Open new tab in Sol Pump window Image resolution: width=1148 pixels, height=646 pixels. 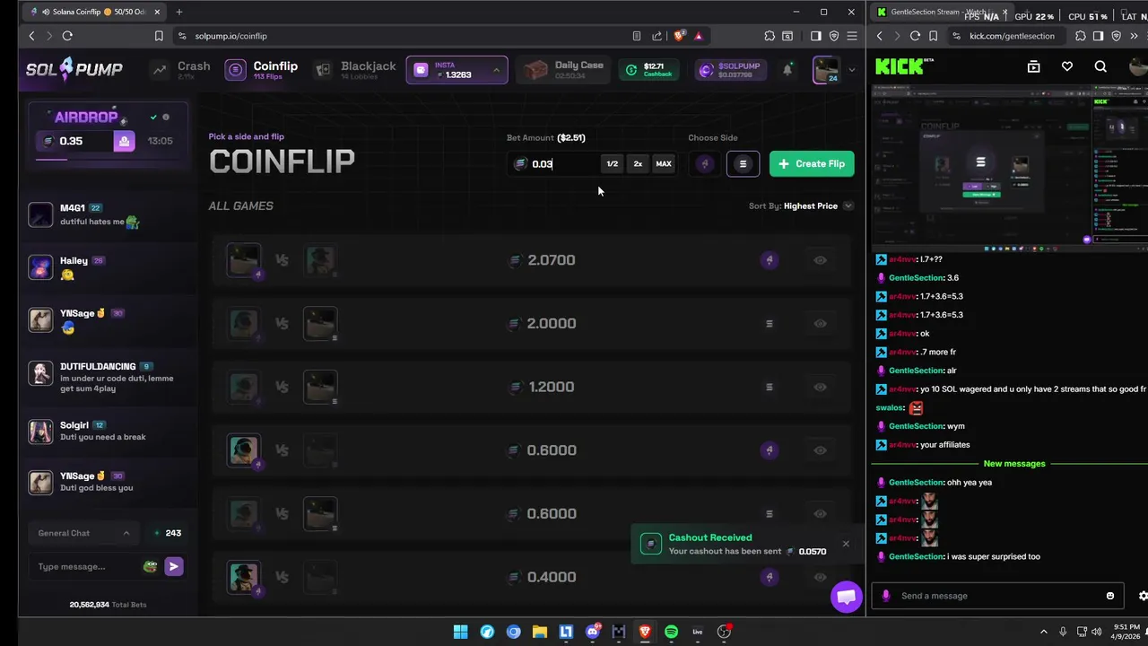178,12
